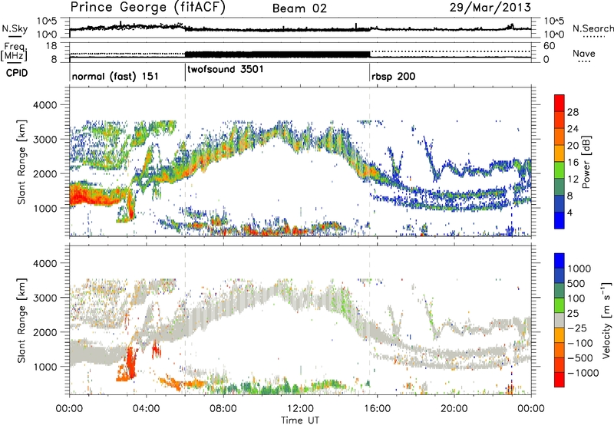Click the '16:00' time tick label
Viewport: 614px width, 425px height.
click(x=377, y=409)
